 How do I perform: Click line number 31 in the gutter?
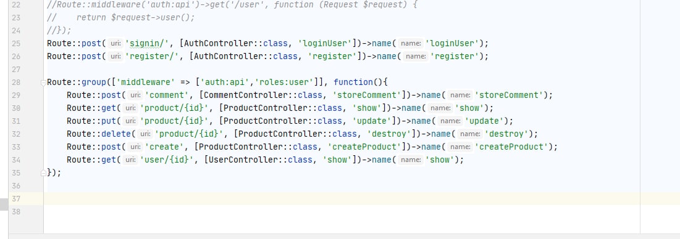click(16, 121)
